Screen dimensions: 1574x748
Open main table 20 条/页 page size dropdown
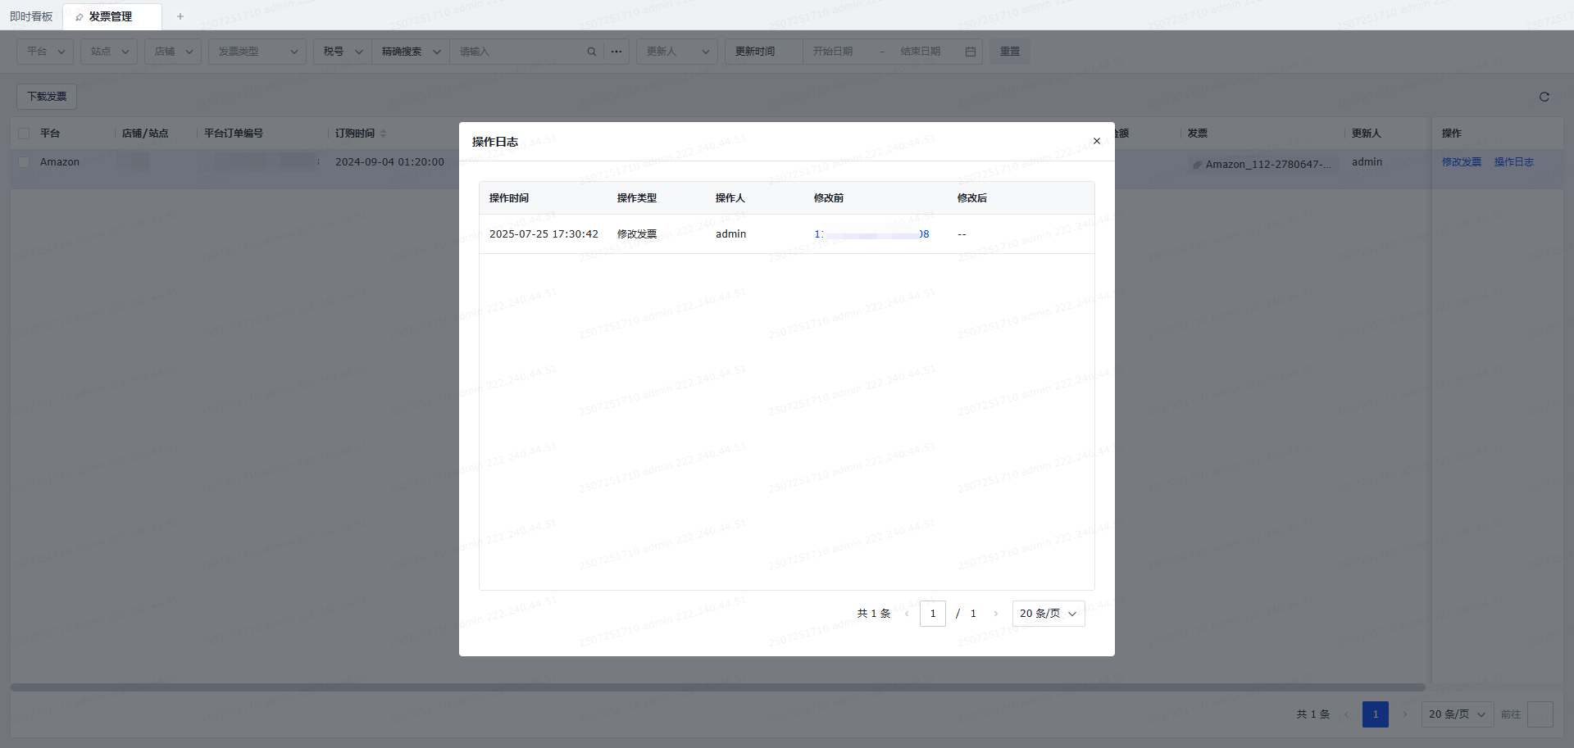point(1458,714)
